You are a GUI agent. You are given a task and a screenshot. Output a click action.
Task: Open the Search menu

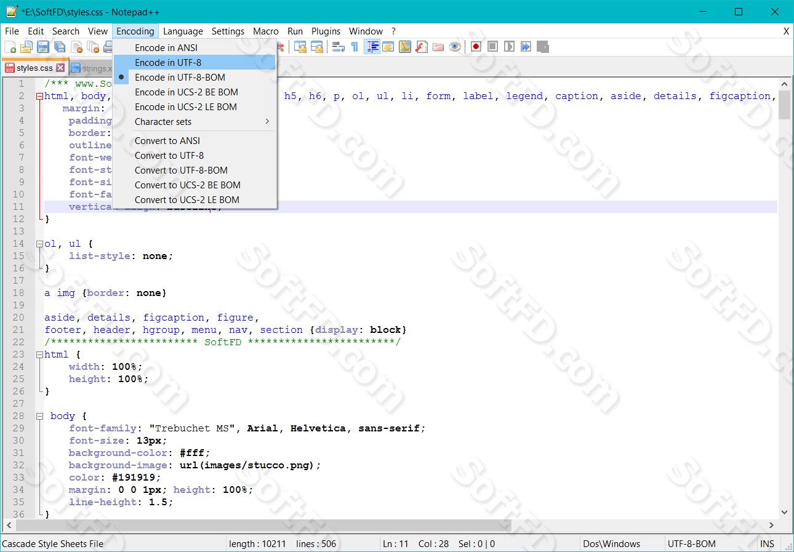pyautogui.click(x=66, y=31)
